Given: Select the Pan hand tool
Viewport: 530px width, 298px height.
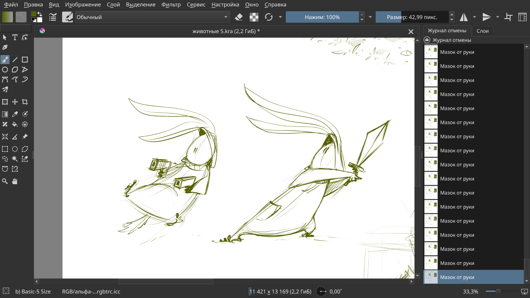Looking at the screenshot, I should click(15, 181).
